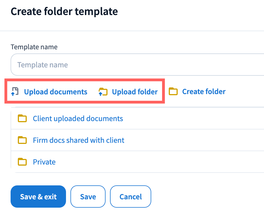This screenshot has width=264, height=216.
Task: Click the Upload documents file icon
Action: [x=15, y=92]
